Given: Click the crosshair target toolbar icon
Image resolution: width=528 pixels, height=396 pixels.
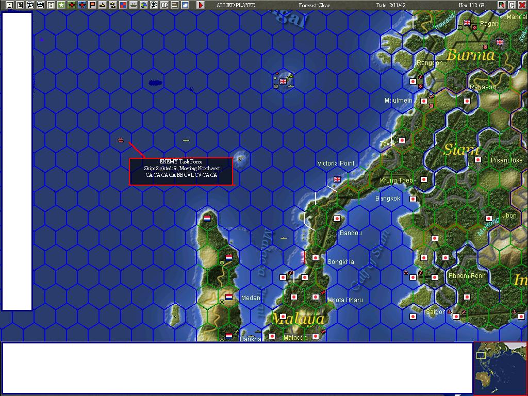Looking at the screenshot, I should point(154,5).
